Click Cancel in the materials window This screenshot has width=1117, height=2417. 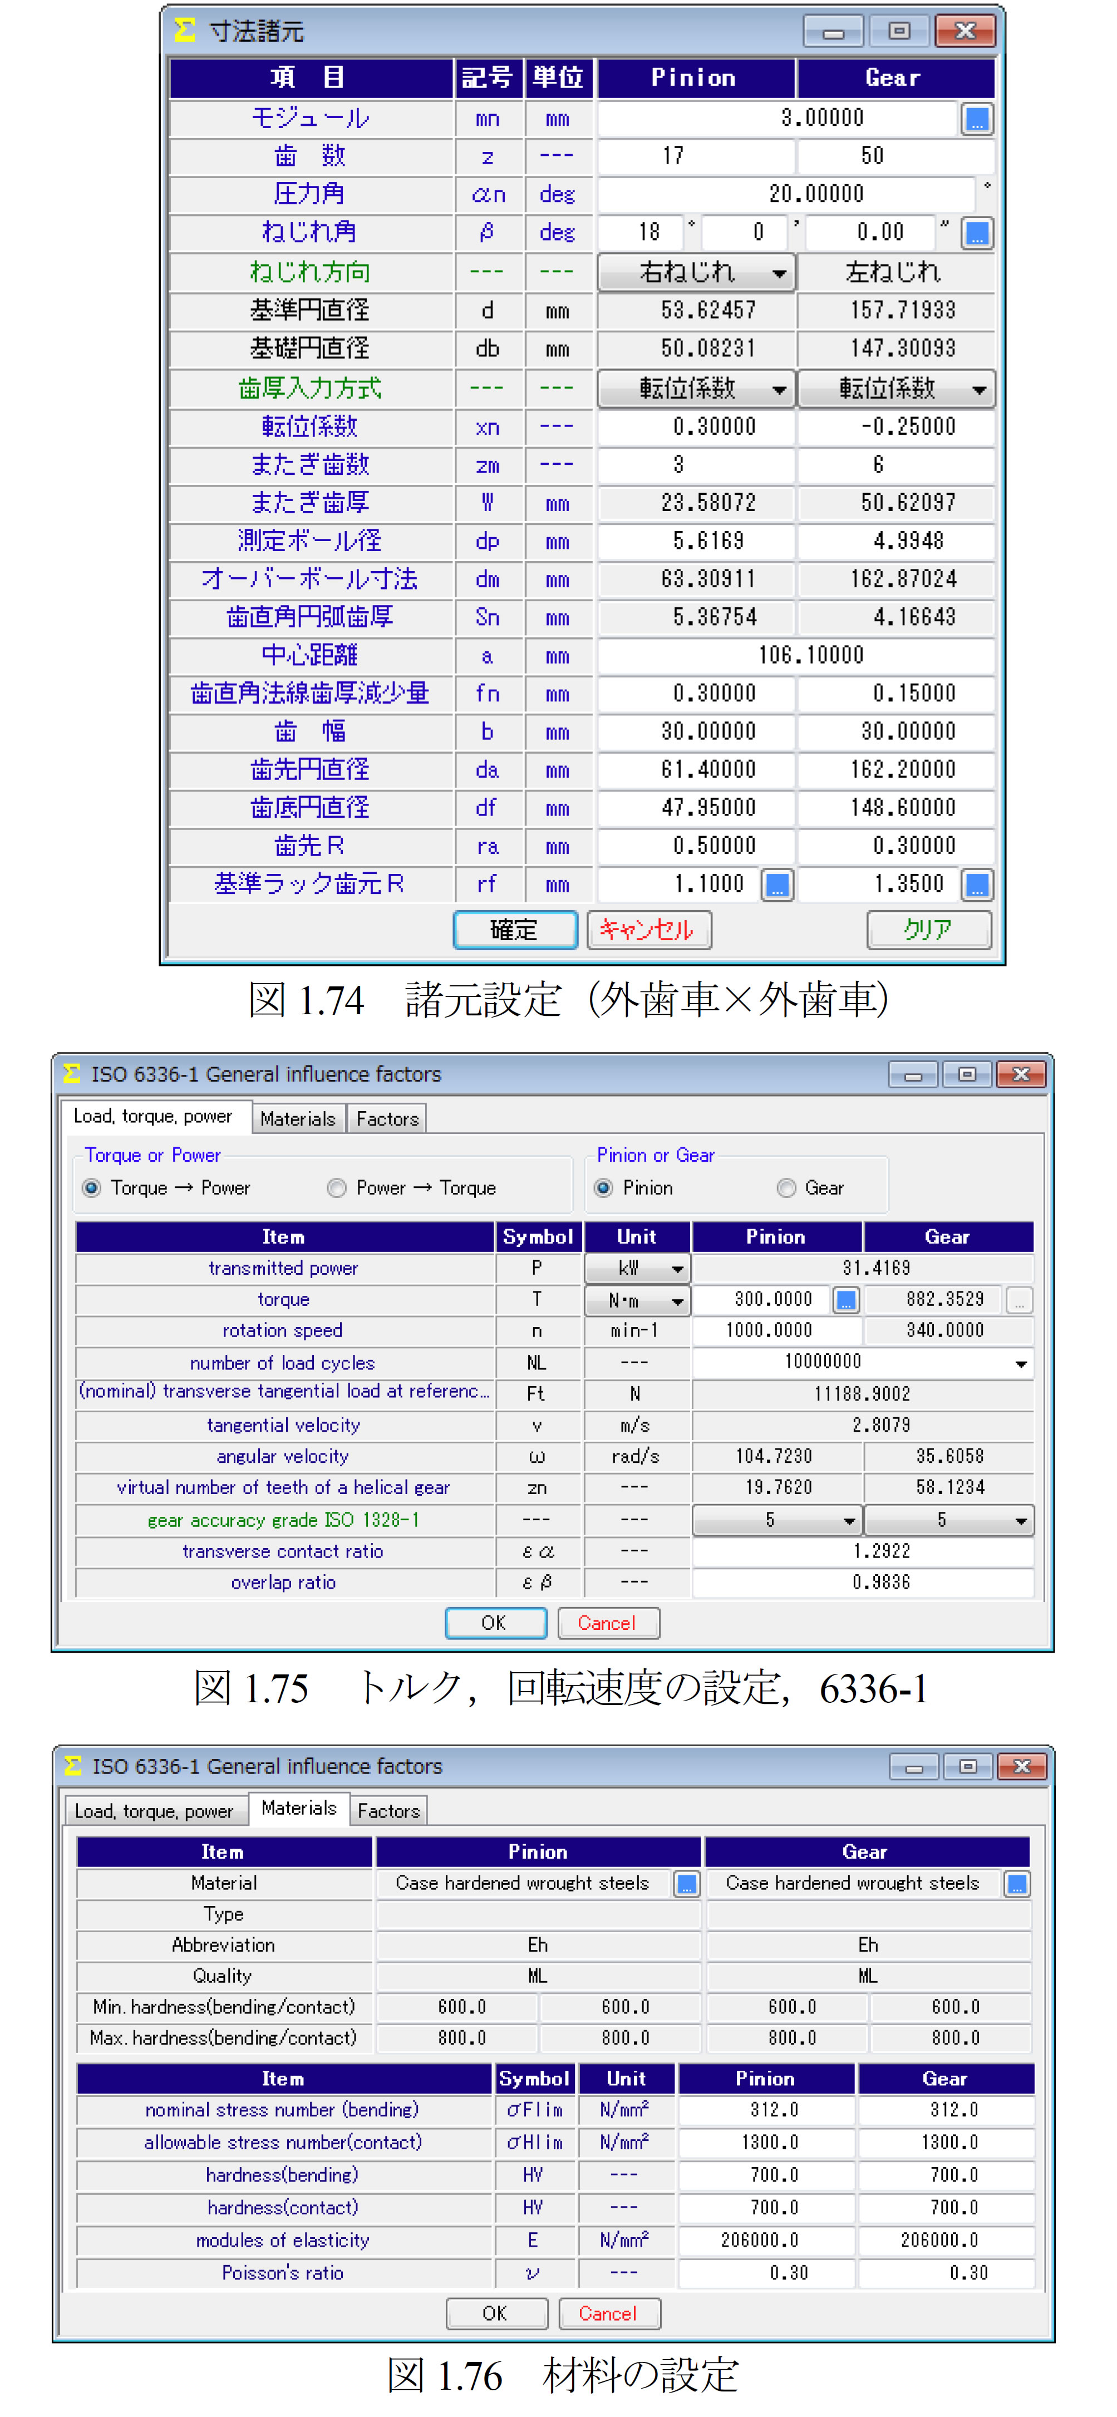tap(609, 2314)
